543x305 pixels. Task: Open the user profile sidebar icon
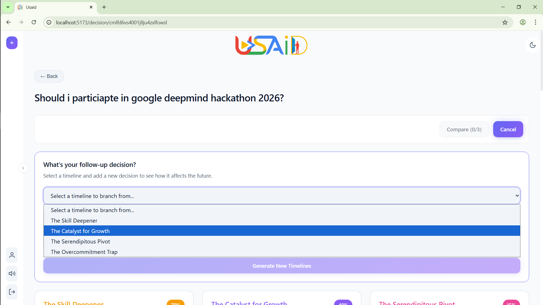12,255
